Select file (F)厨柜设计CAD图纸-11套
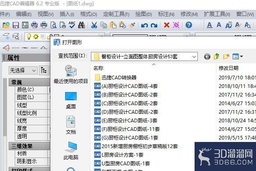Image resolution: width=256 pixels, height=171 pixels. [x=127, y=129]
